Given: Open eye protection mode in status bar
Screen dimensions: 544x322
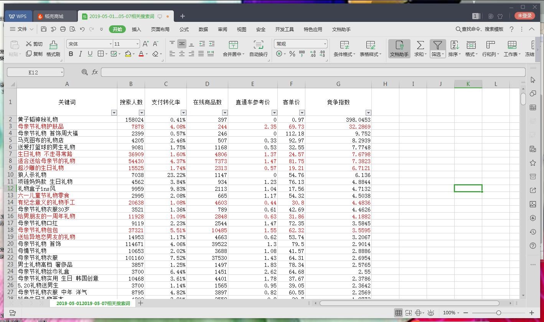Looking at the screenshot, I should [x=431, y=313].
